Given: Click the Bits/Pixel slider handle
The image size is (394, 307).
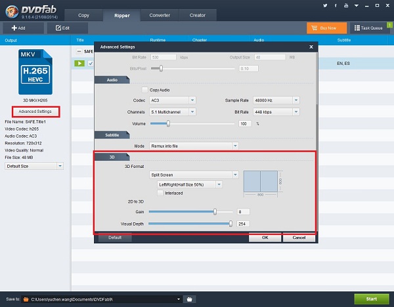Looking at the screenshot, I should 161,68.
